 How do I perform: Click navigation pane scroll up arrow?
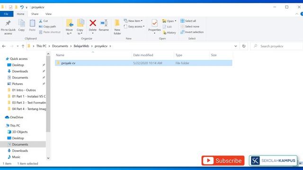(x=48, y=54)
